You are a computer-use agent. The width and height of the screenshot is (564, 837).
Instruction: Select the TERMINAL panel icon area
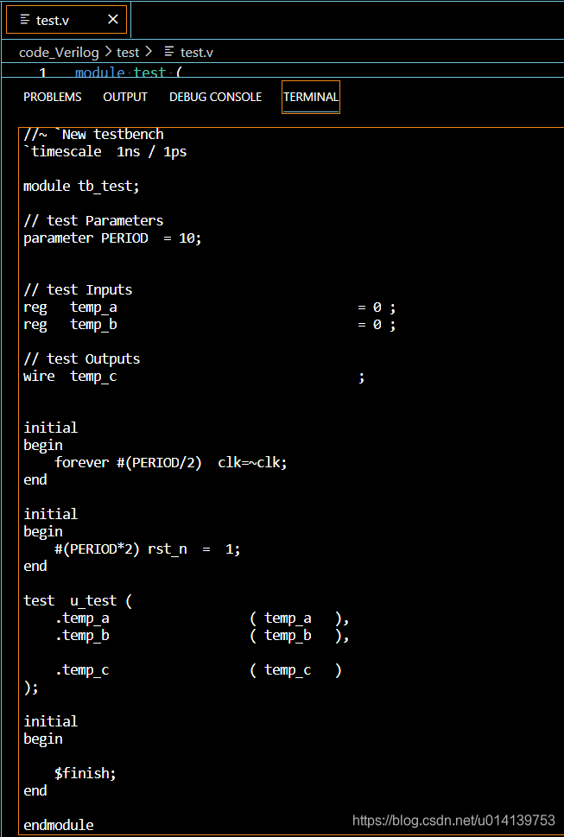(310, 97)
